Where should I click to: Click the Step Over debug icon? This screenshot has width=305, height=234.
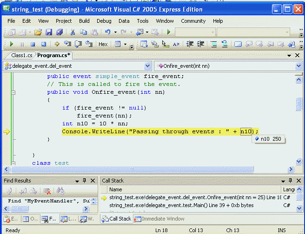tap(78, 44)
